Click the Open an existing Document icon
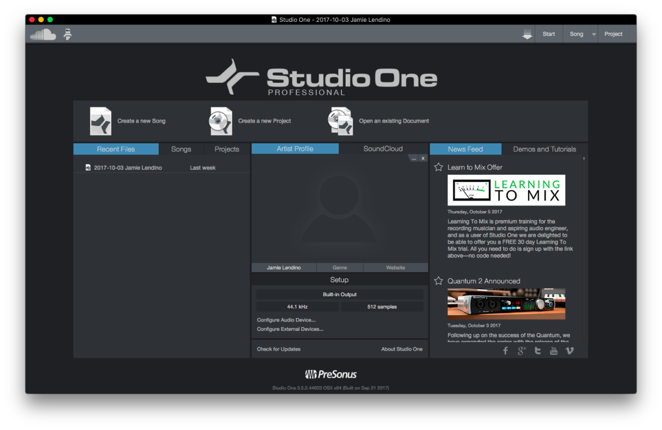This screenshot has width=662, height=430. 340,121
